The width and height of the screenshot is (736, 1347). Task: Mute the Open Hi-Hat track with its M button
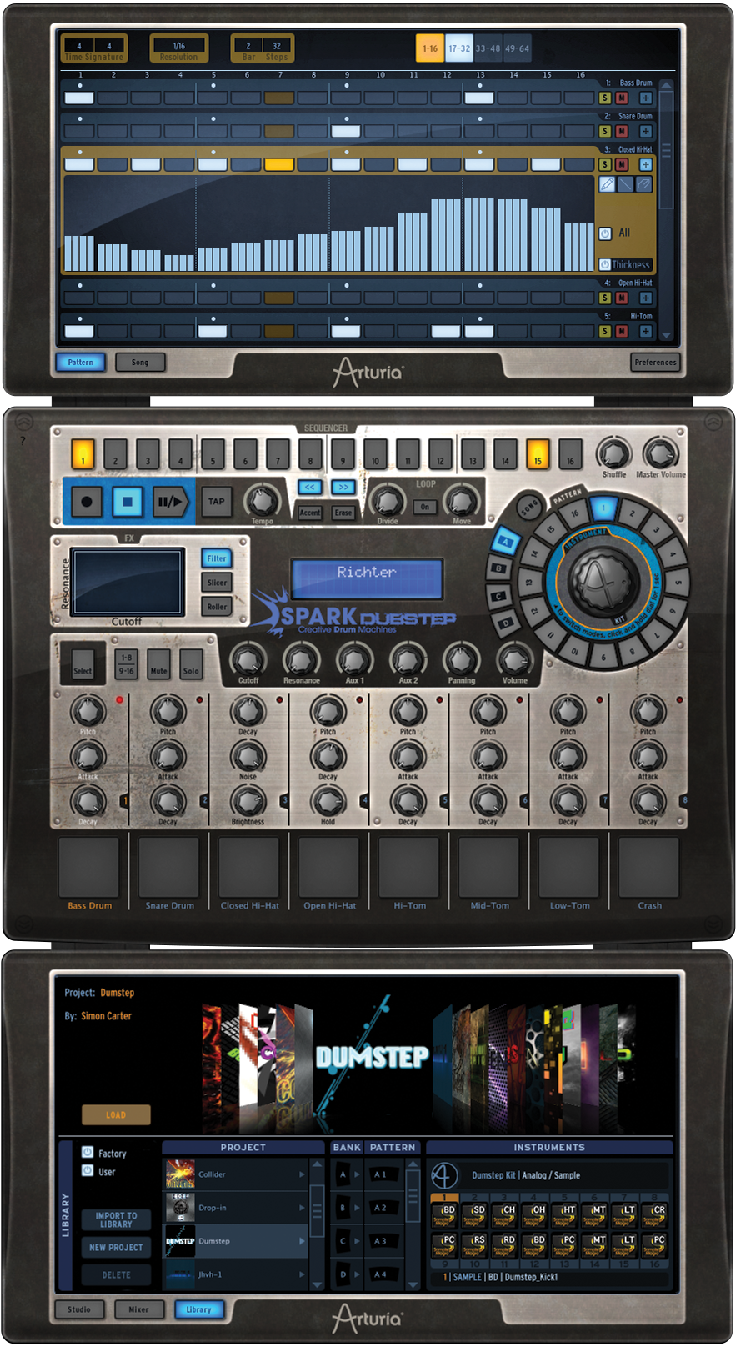[622, 298]
